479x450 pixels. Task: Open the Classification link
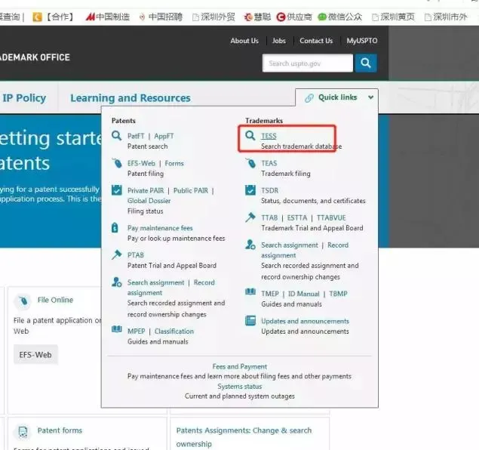coord(174,331)
